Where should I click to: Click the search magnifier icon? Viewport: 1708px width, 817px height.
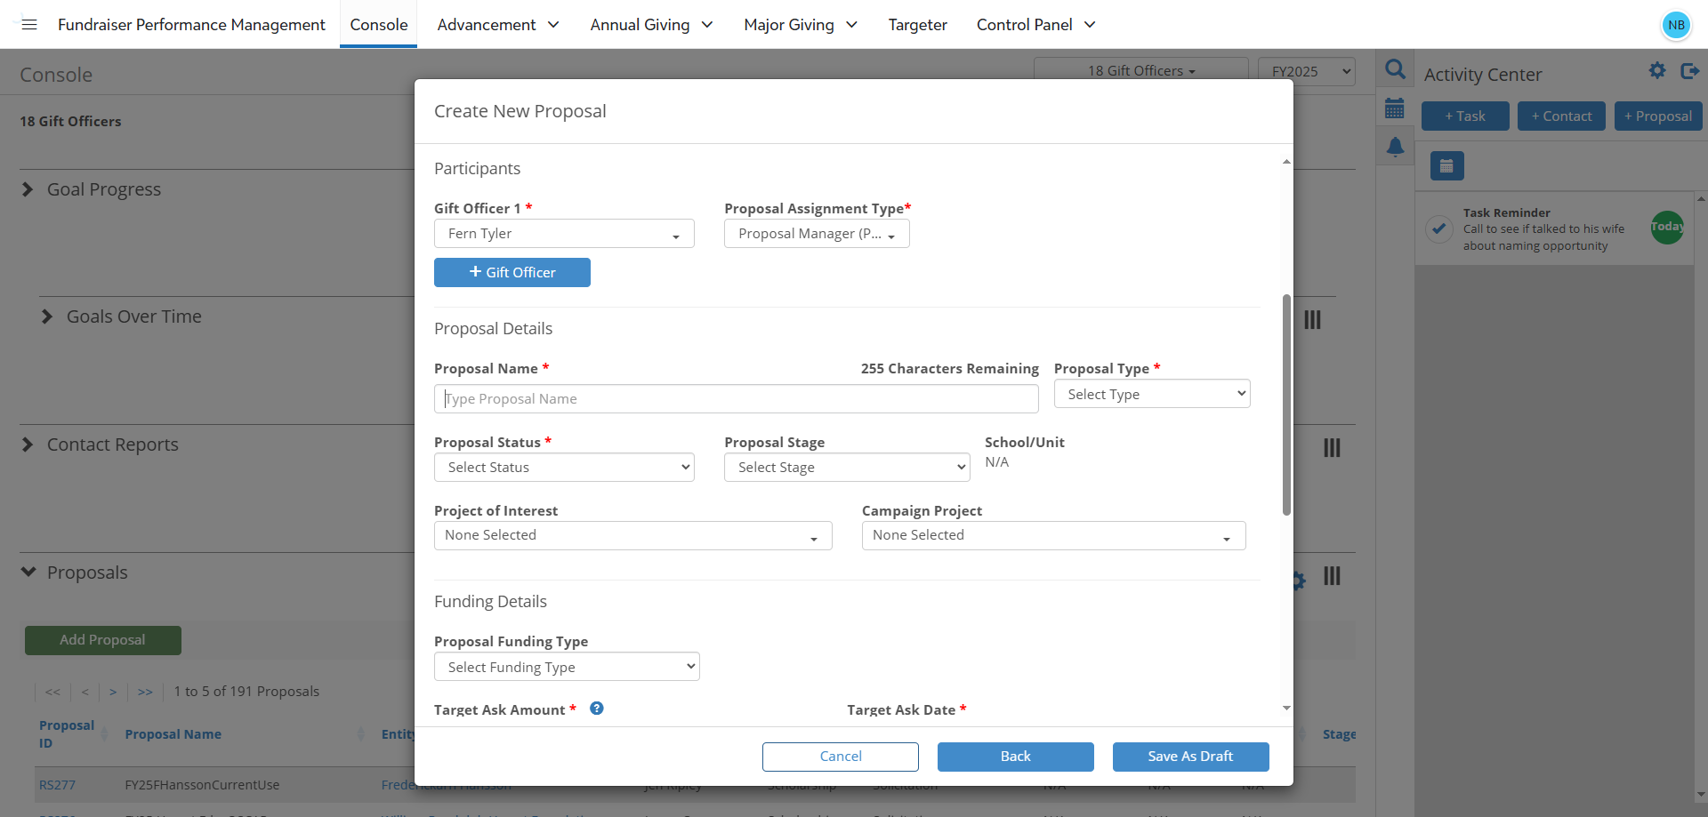point(1395,69)
